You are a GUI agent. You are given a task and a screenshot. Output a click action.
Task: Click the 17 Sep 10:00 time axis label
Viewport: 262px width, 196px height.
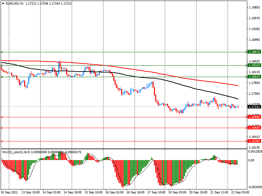pyautogui.click(x=157, y=192)
